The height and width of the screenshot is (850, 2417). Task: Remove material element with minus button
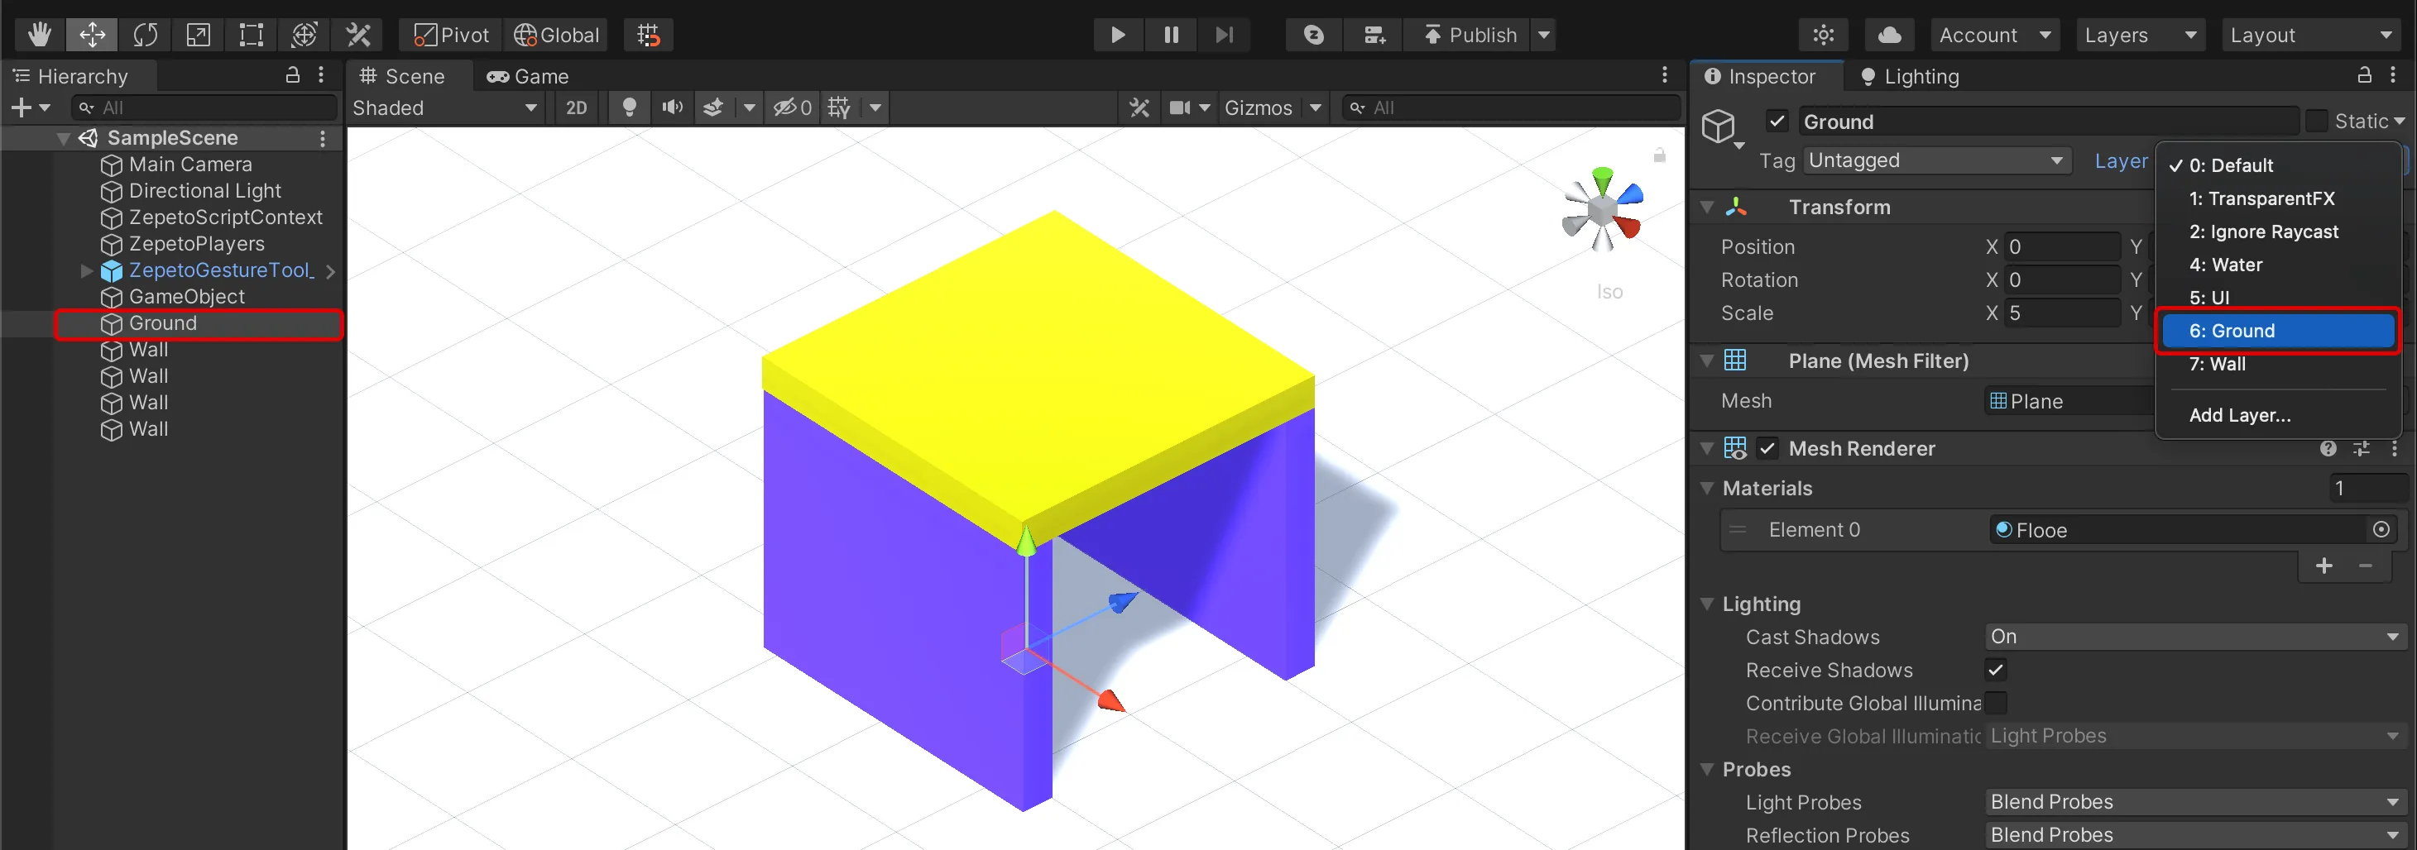coord(2366,566)
